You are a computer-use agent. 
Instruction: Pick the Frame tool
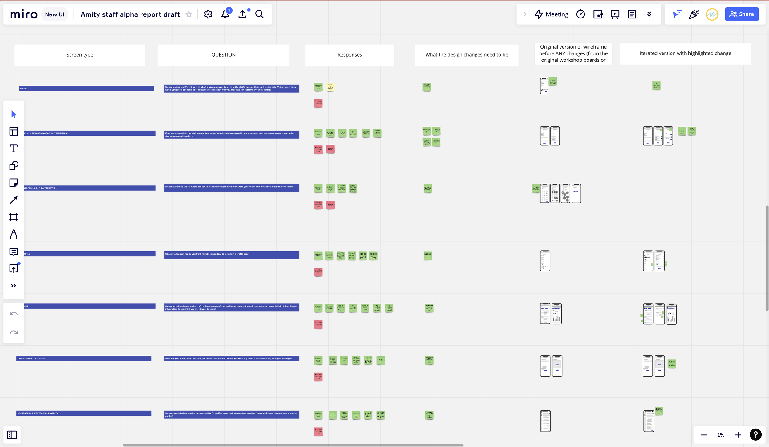(14, 217)
